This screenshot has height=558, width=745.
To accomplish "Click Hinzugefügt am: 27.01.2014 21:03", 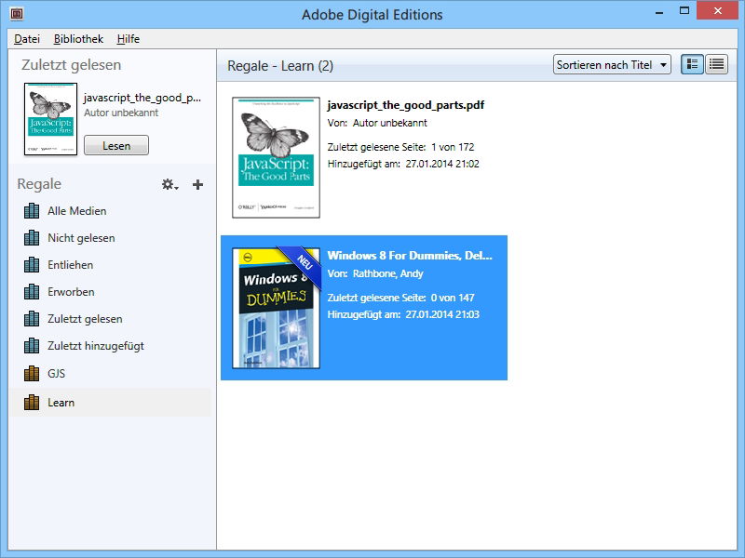I will (x=403, y=314).
